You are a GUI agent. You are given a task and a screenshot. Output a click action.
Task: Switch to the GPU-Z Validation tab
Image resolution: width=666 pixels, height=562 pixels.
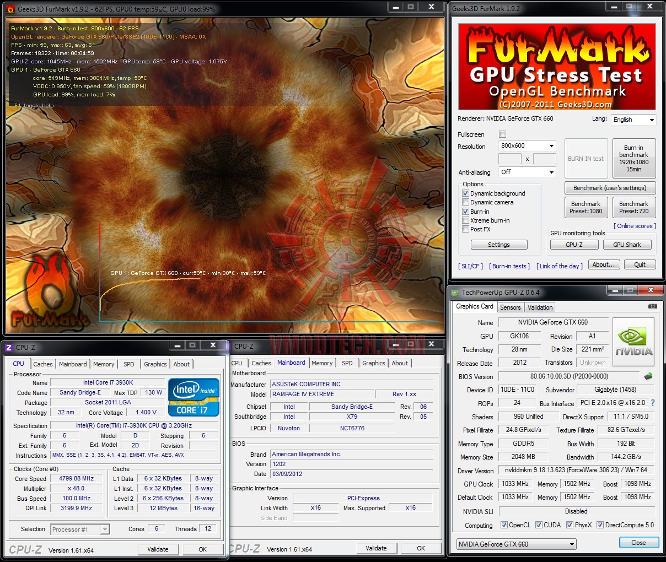pos(540,307)
